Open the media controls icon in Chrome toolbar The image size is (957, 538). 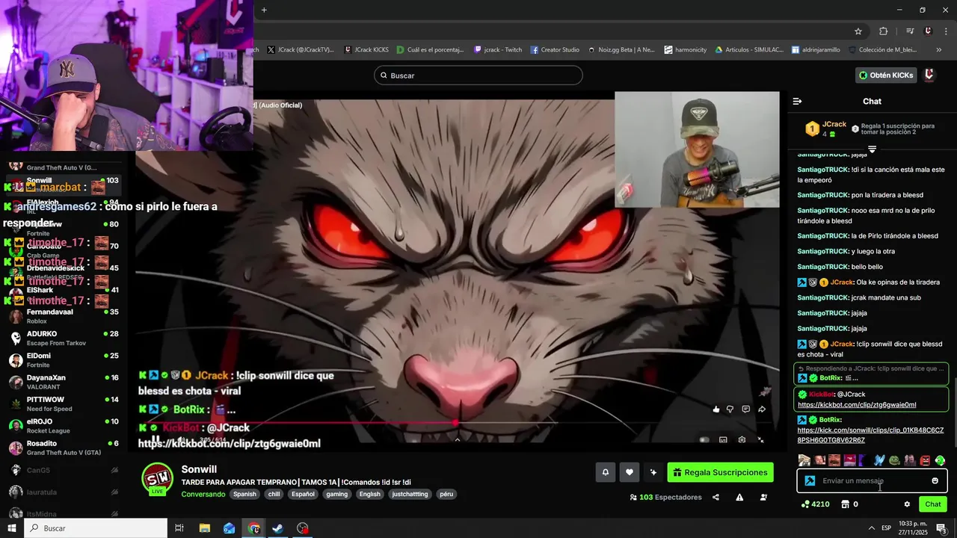coord(910,31)
